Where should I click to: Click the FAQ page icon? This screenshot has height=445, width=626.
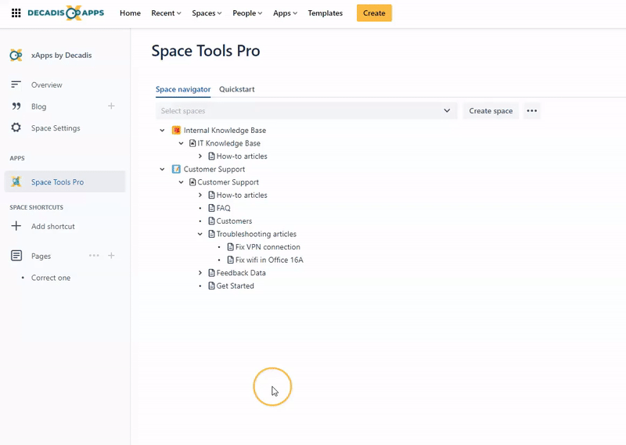(211, 208)
